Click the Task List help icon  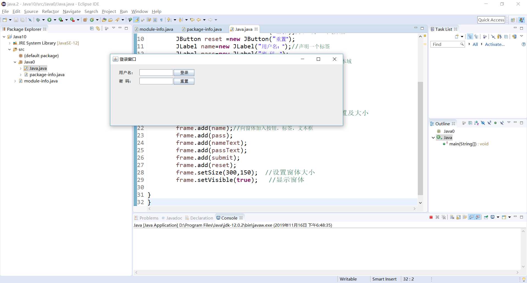click(x=523, y=45)
